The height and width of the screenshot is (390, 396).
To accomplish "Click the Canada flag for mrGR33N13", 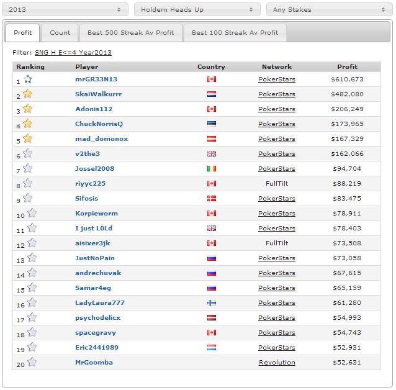I will coord(212,79).
